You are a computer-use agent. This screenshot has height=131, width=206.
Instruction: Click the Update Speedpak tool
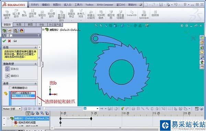tap(144, 15)
